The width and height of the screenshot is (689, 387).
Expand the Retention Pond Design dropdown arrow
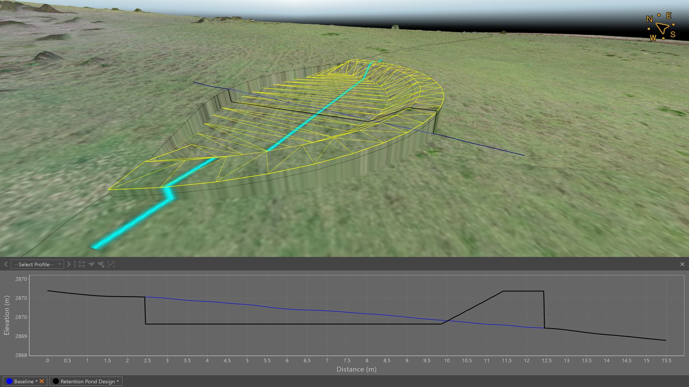(118, 381)
